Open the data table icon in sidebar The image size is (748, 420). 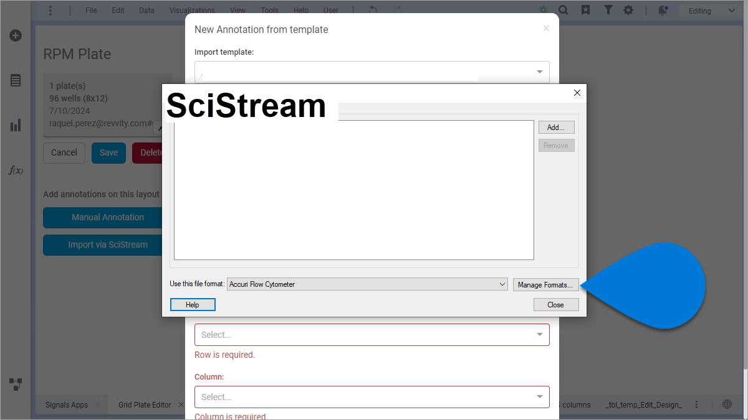coord(16,80)
